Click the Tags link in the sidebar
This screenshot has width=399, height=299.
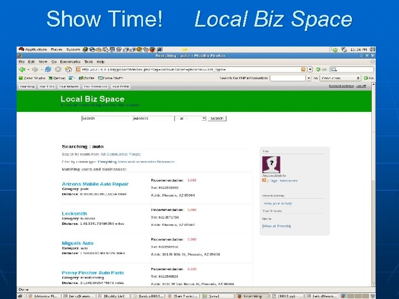(273, 181)
